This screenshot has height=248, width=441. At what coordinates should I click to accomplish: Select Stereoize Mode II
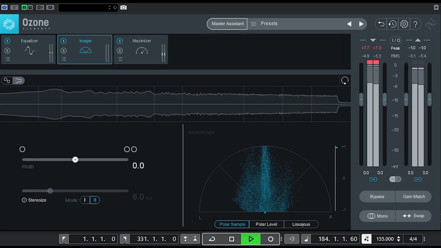(x=95, y=200)
